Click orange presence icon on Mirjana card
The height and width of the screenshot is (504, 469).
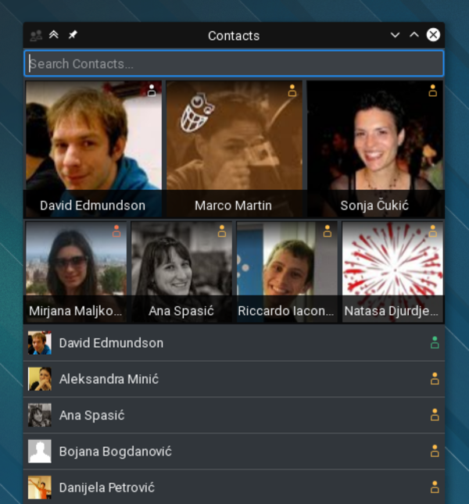[x=116, y=231]
